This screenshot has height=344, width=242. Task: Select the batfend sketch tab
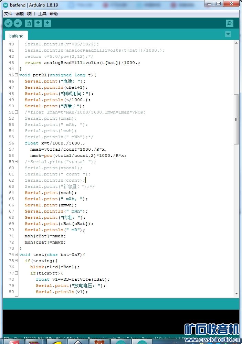point(16,36)
